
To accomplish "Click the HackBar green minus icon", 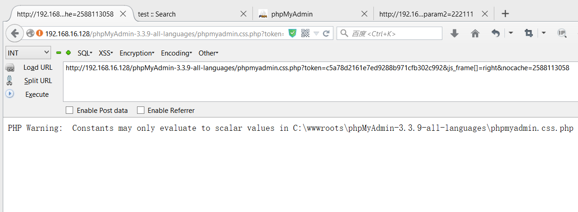I will pos(59,53).
